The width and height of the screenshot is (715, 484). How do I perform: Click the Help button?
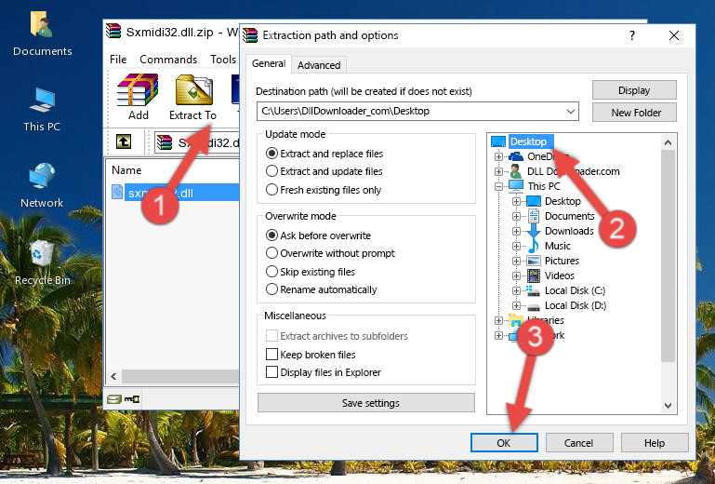655,443
